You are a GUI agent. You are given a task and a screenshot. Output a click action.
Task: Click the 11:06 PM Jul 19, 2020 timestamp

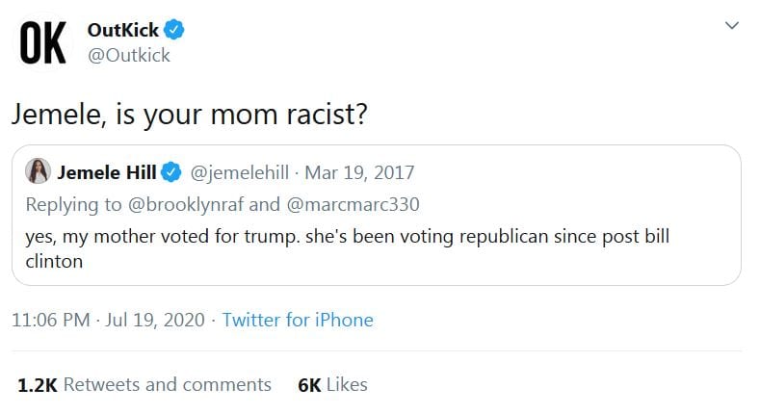108,320
